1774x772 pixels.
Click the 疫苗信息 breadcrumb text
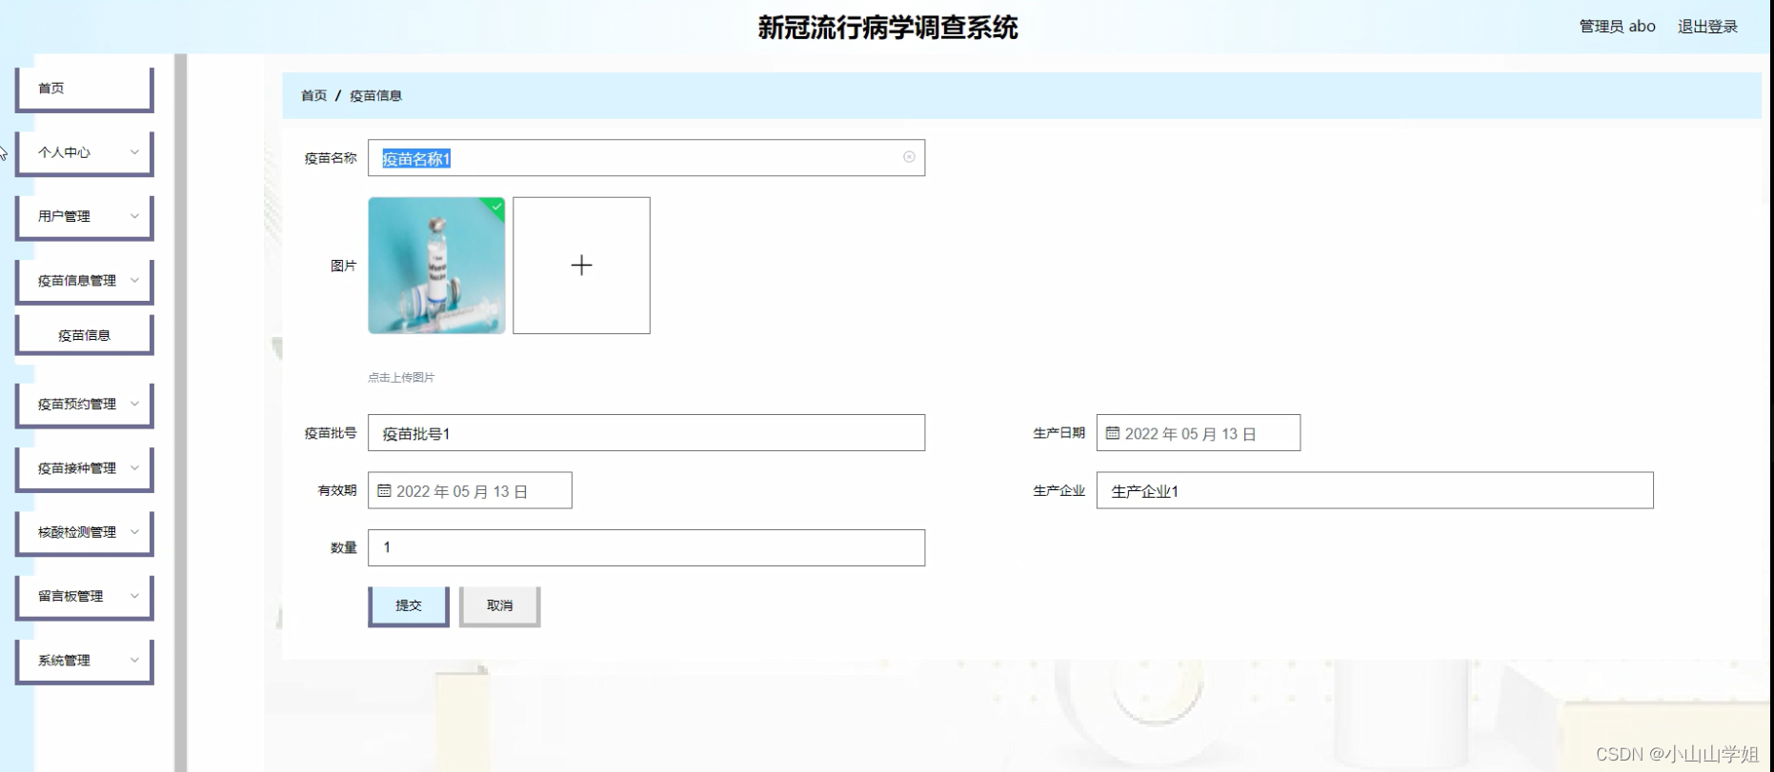pyautogui.click(x=375, y=95)
